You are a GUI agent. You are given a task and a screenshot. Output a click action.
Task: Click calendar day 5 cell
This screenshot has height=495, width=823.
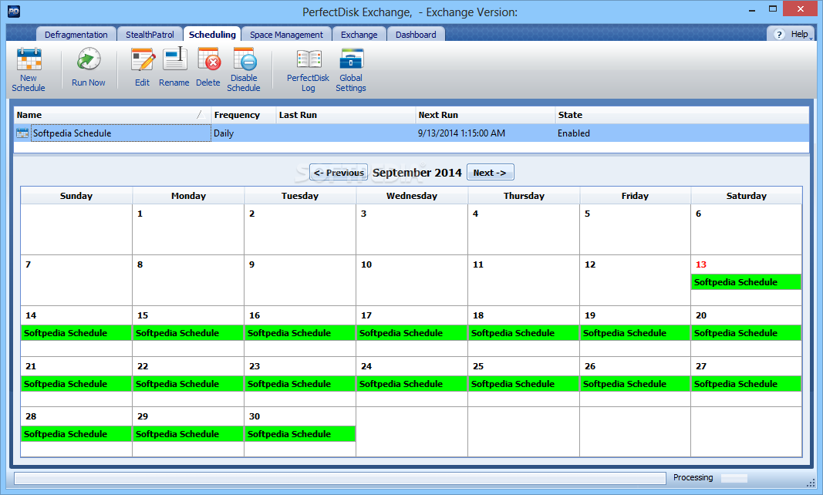[635, 230]
